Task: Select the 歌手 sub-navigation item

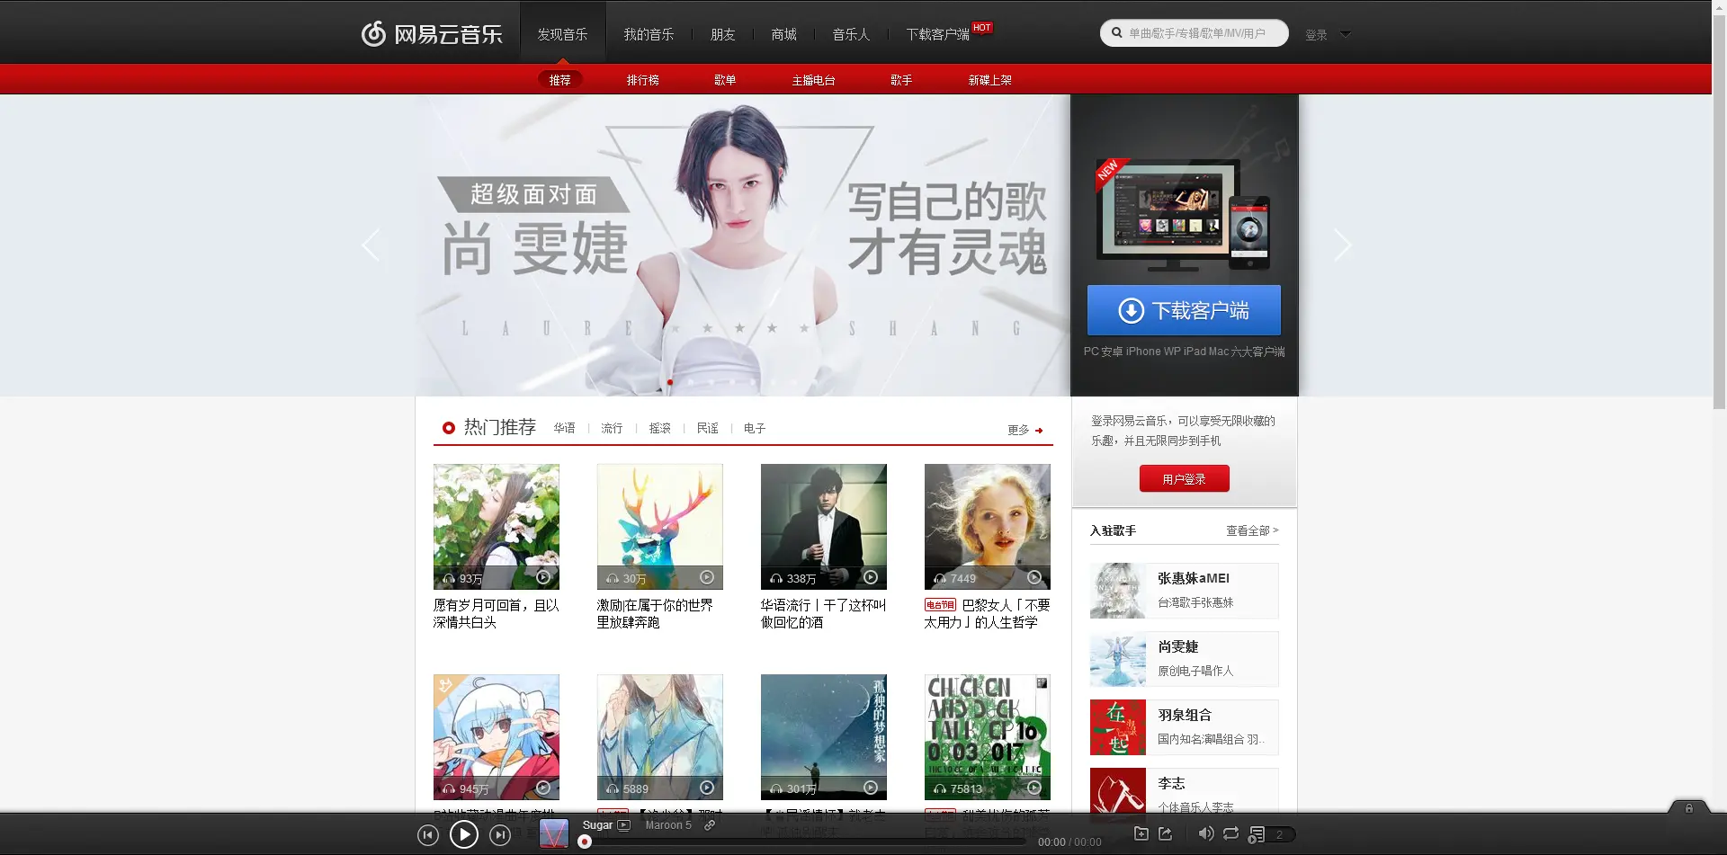Action: [901, 80]
